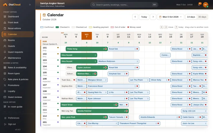The height and width of the screenshot is (133, 213).
Task: Click the Sign out arrow icon
Action: point(5,124)
